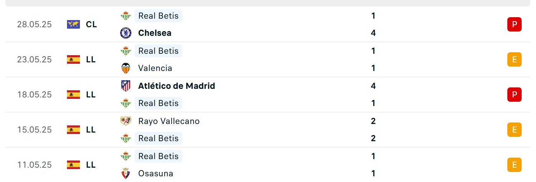Click Spain flag on 11.05.25 match
The height and width of the screenshot is (182, 536).
[x=73, y=165]
